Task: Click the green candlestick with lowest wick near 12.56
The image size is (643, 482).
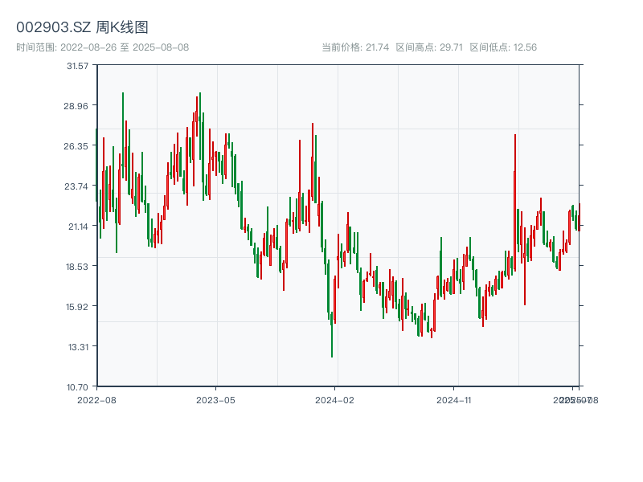Action: coord(332,334)
